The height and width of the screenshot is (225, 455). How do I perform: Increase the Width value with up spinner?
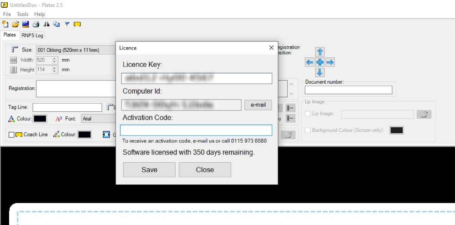click(55, 59)
